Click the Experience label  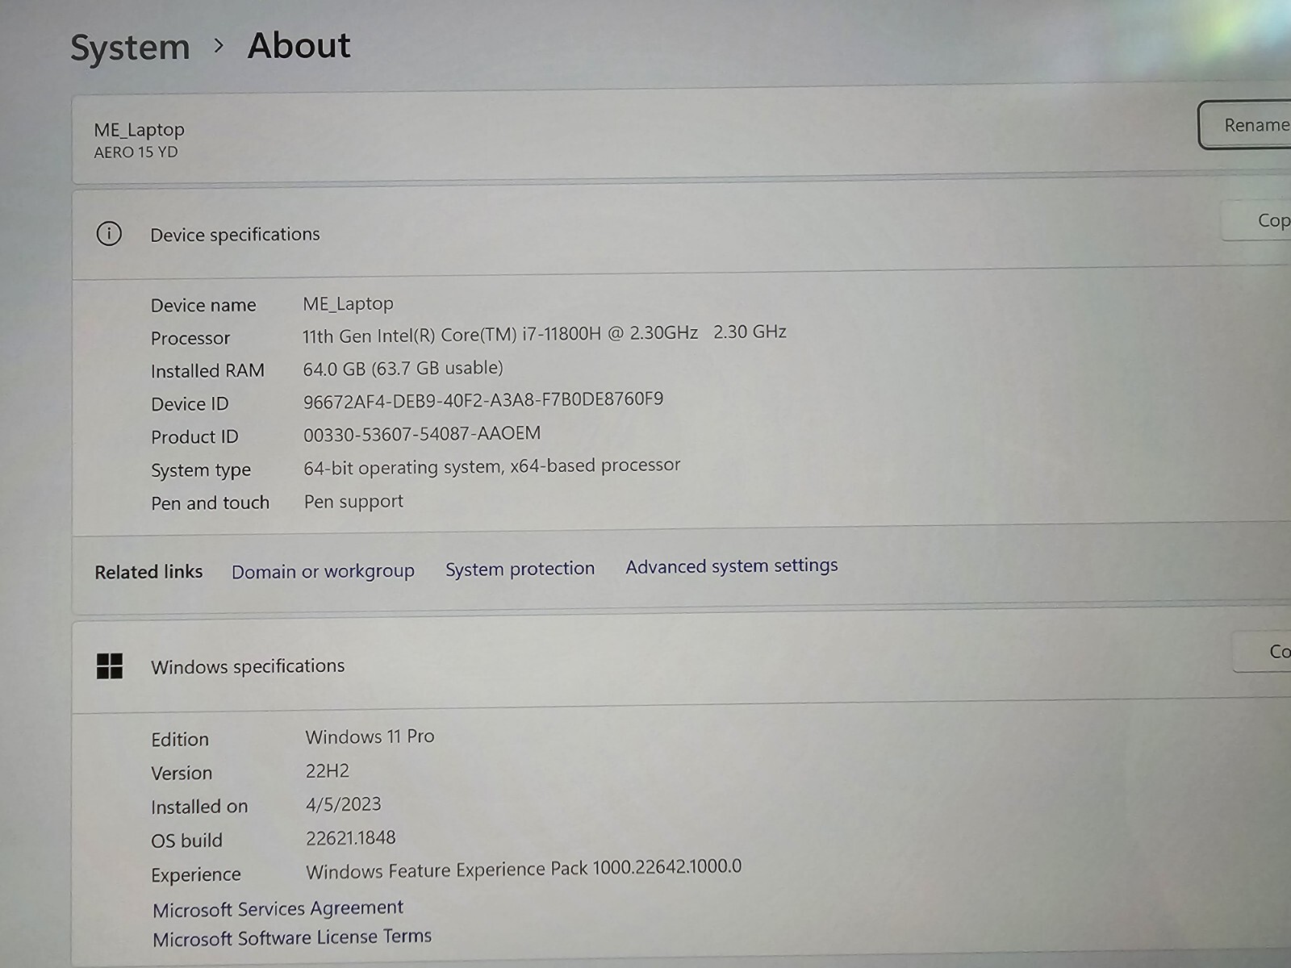point(196,875)
